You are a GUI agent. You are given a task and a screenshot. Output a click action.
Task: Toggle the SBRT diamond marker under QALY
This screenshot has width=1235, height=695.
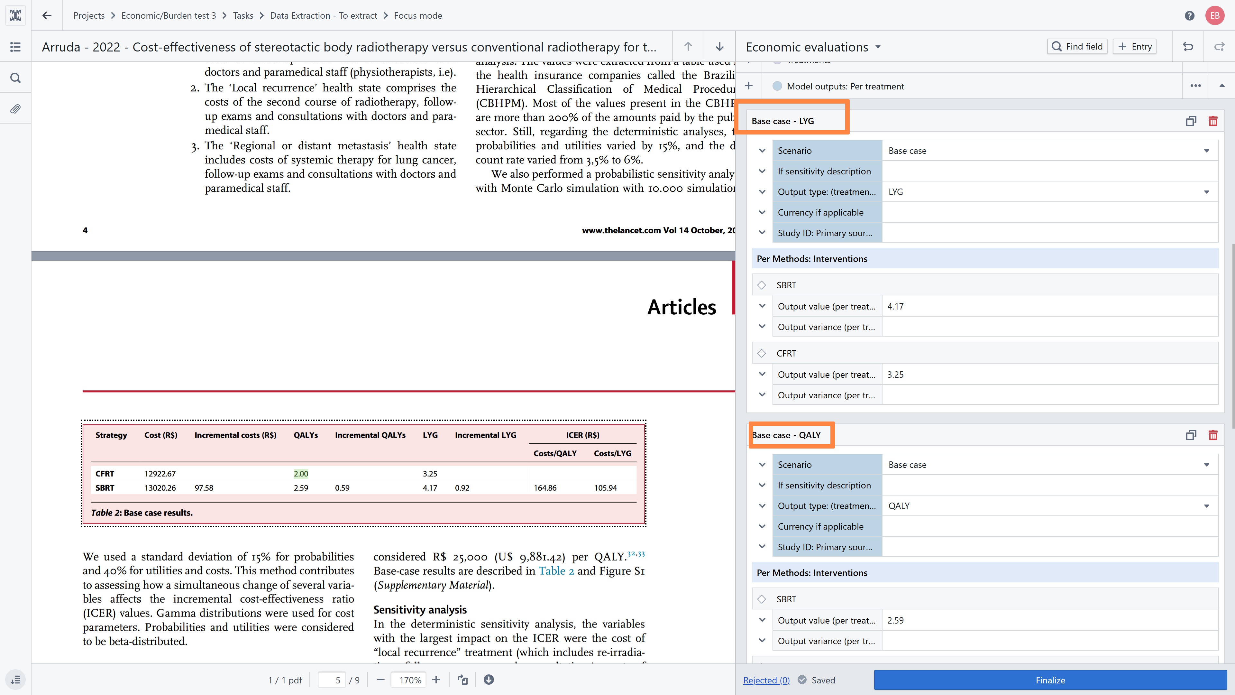coord(761,599)
